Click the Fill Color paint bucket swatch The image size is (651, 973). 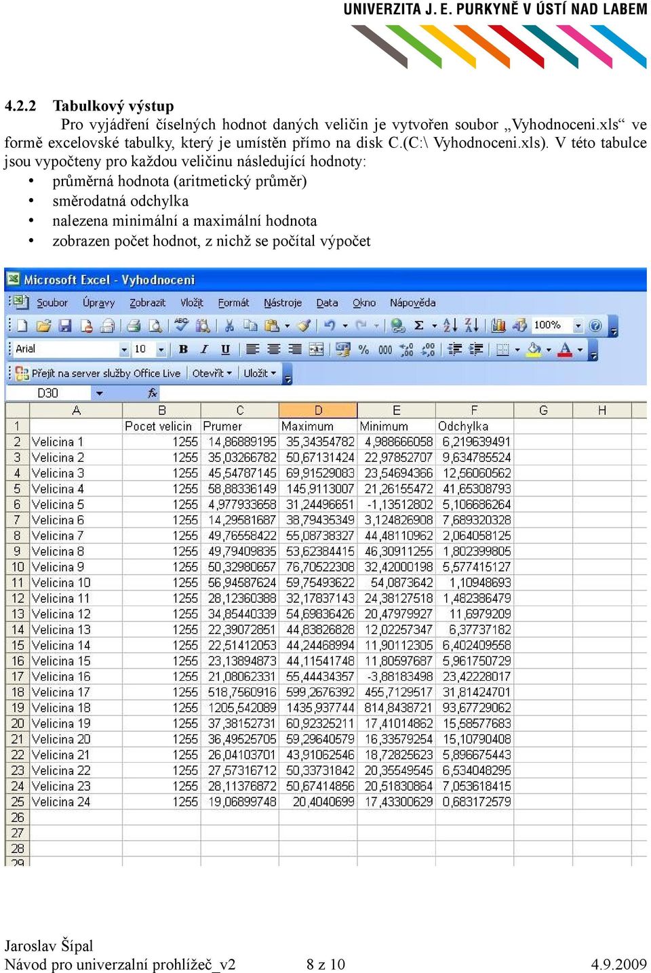tap(534, 350)
